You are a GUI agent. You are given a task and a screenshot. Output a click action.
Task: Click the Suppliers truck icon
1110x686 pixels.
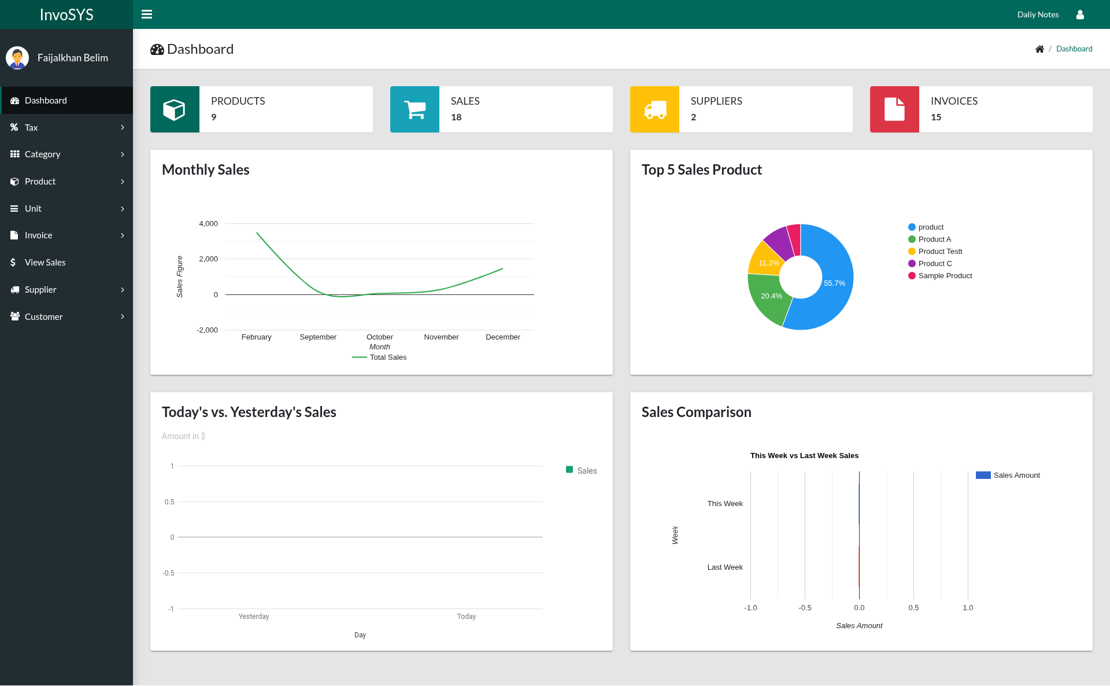654,109
